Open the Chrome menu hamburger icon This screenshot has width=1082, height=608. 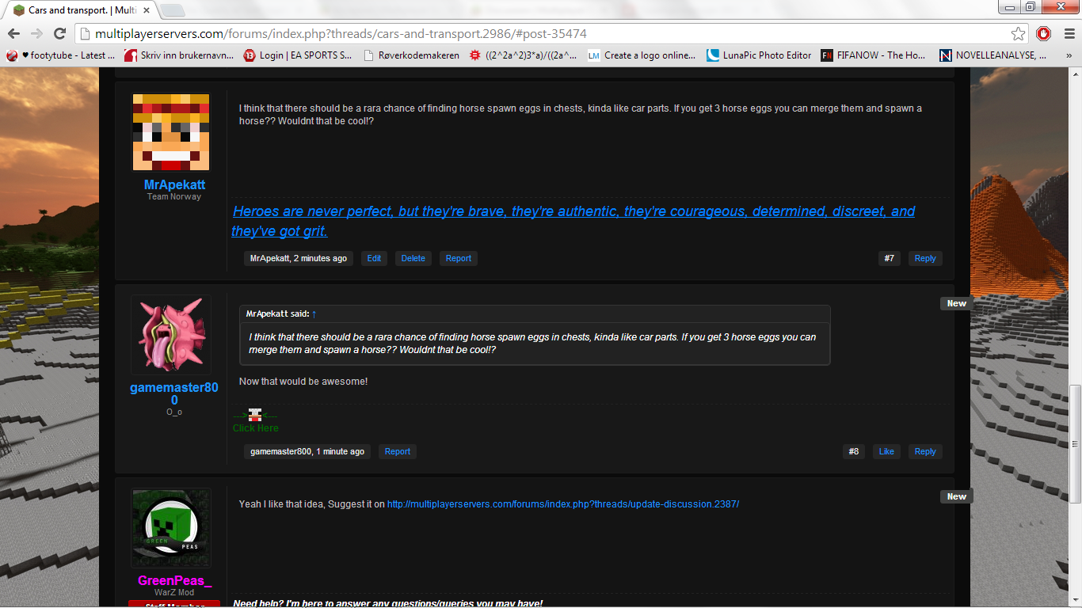[x=1068, y=33]
